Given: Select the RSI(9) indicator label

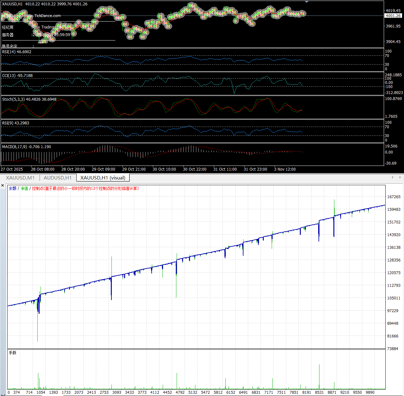Looking at the screenshot, I should (x=16, y=123).
